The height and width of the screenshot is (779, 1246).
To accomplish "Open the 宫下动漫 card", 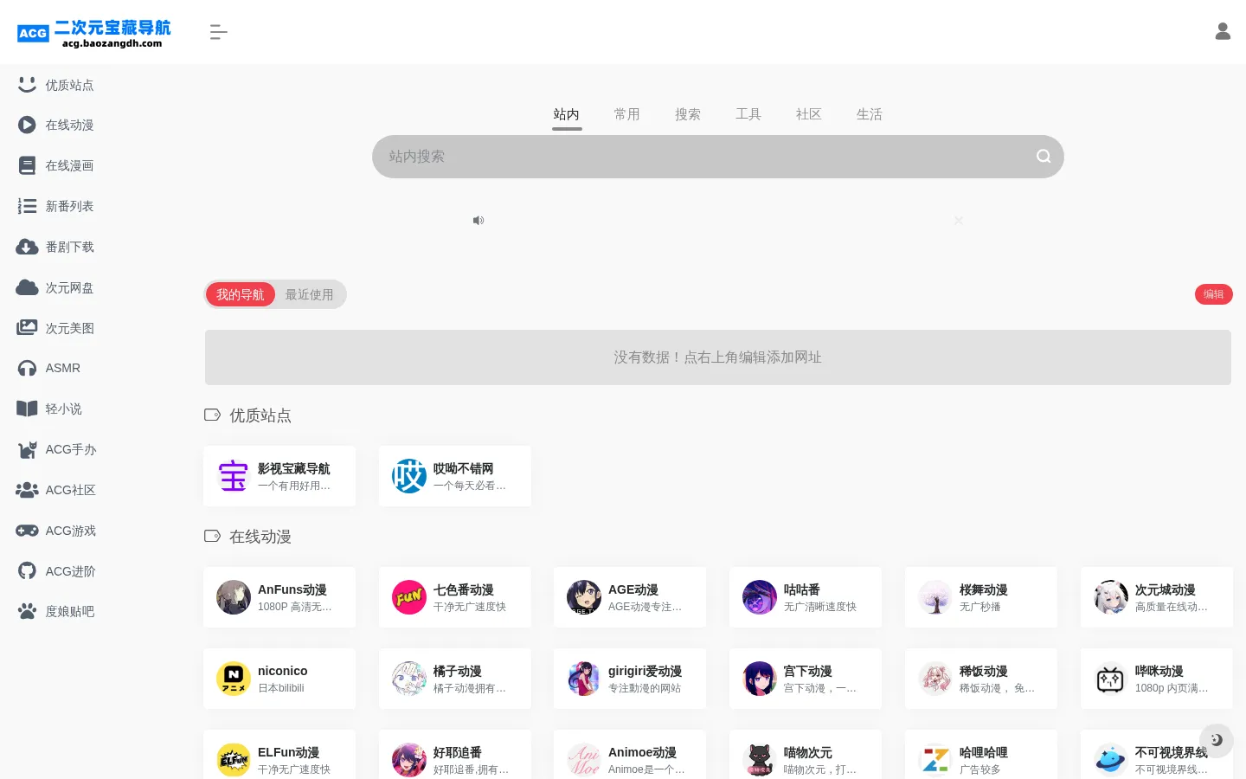I will (x=806, y=679).
